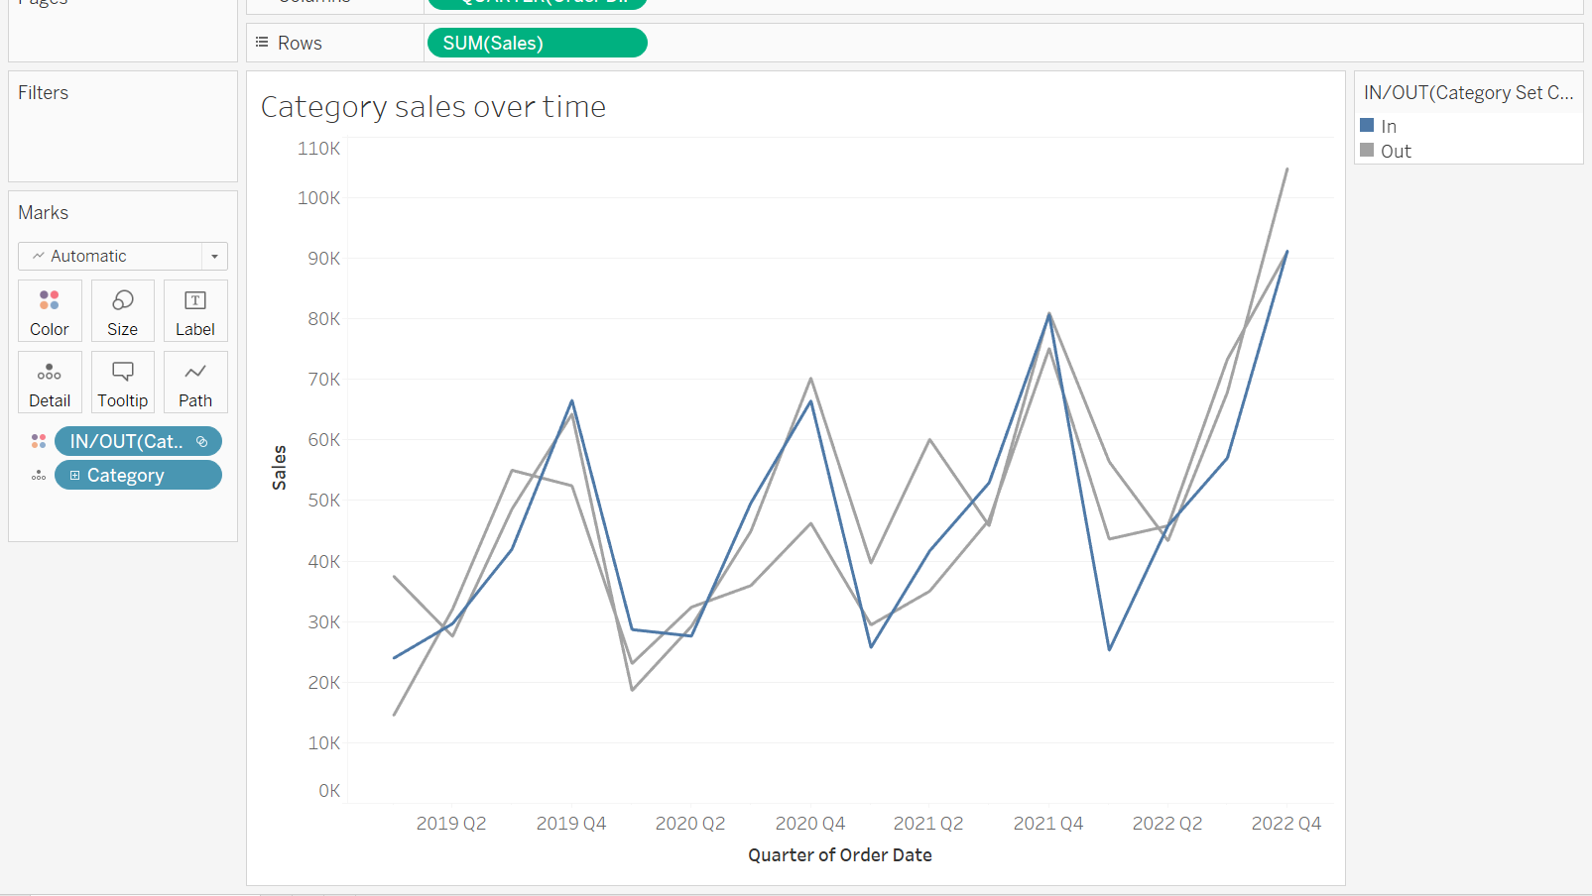Expand the Category pill hierarchy
1592x896 pixels.
point(74,476)
